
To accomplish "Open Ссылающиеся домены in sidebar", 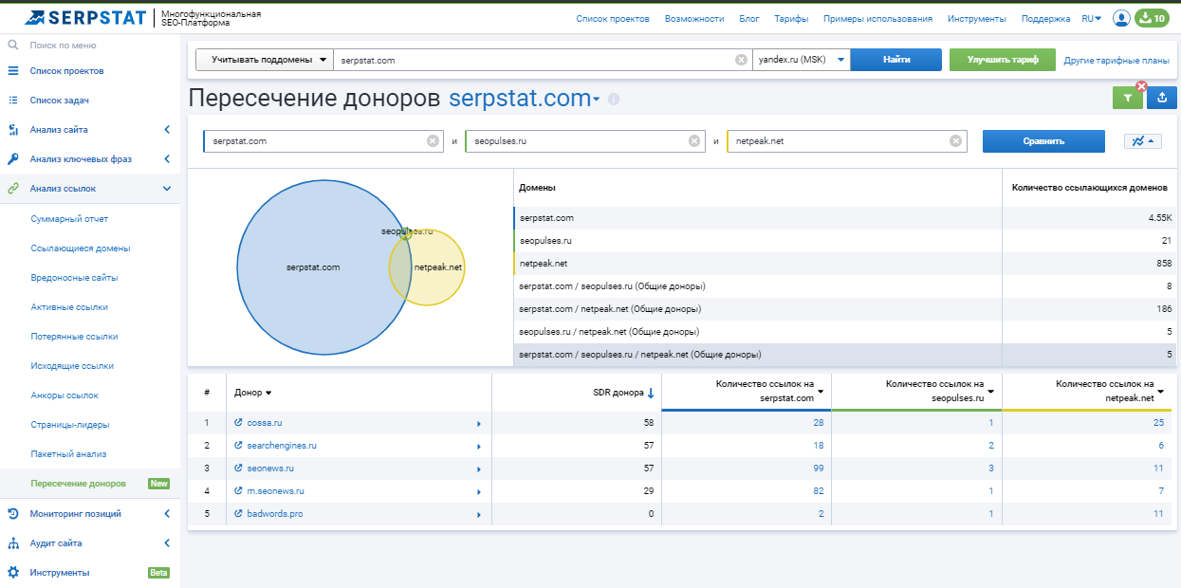I will pos(81,248).
